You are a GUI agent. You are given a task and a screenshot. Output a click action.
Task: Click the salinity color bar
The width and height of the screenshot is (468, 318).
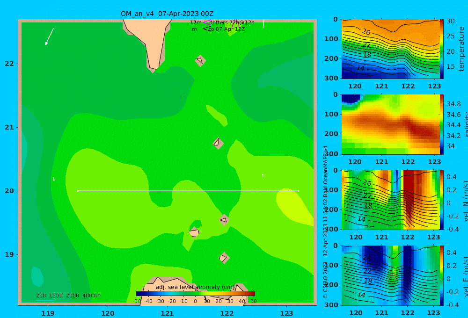point(441,124)
